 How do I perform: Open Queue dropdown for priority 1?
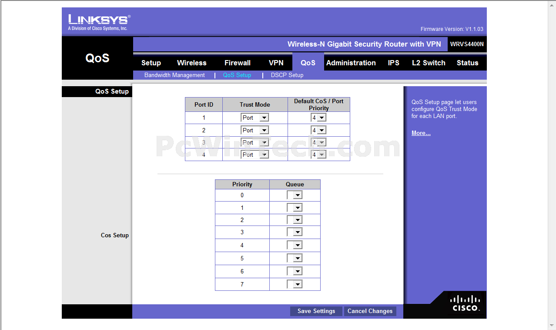coord(295,208)
